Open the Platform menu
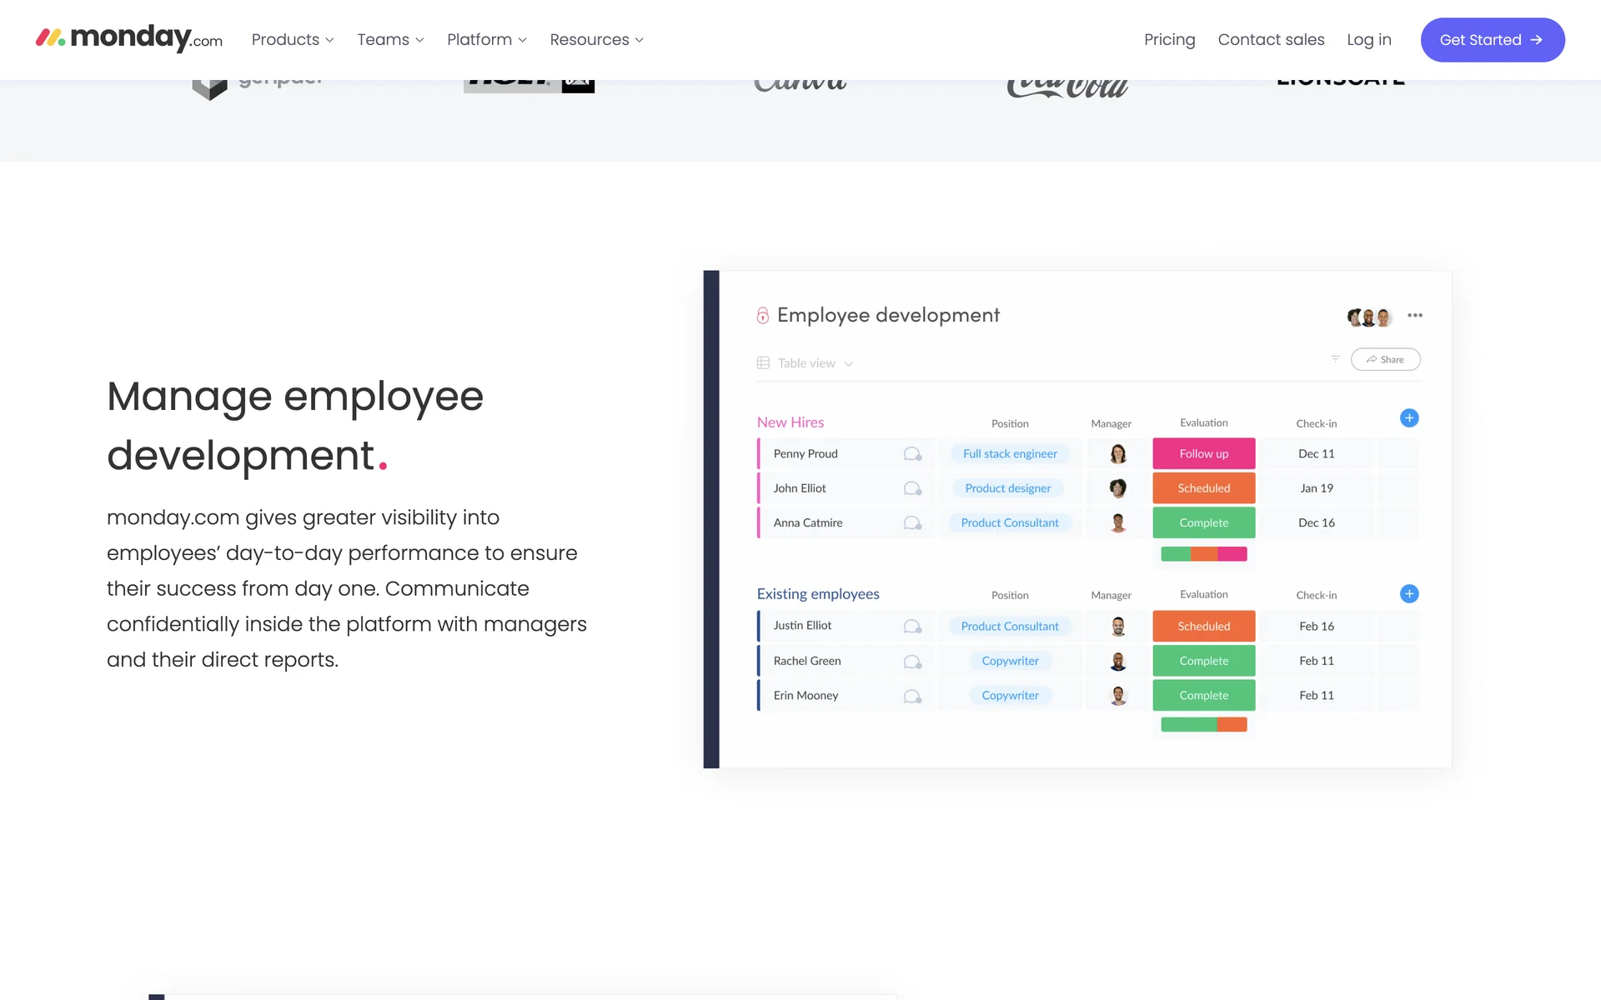 pyautogui.click(x=487, y=40)
